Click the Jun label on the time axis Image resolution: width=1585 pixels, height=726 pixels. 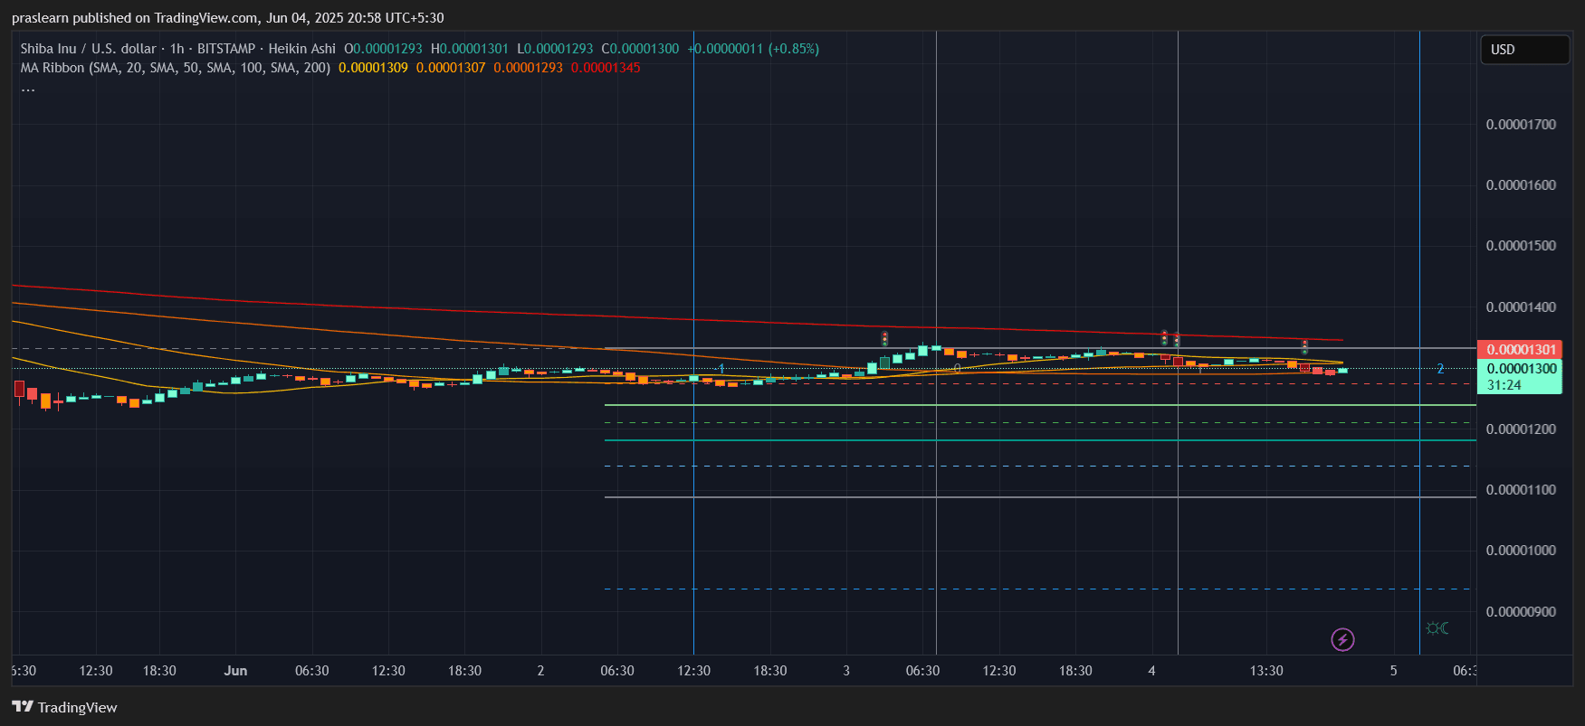[235, 671]
